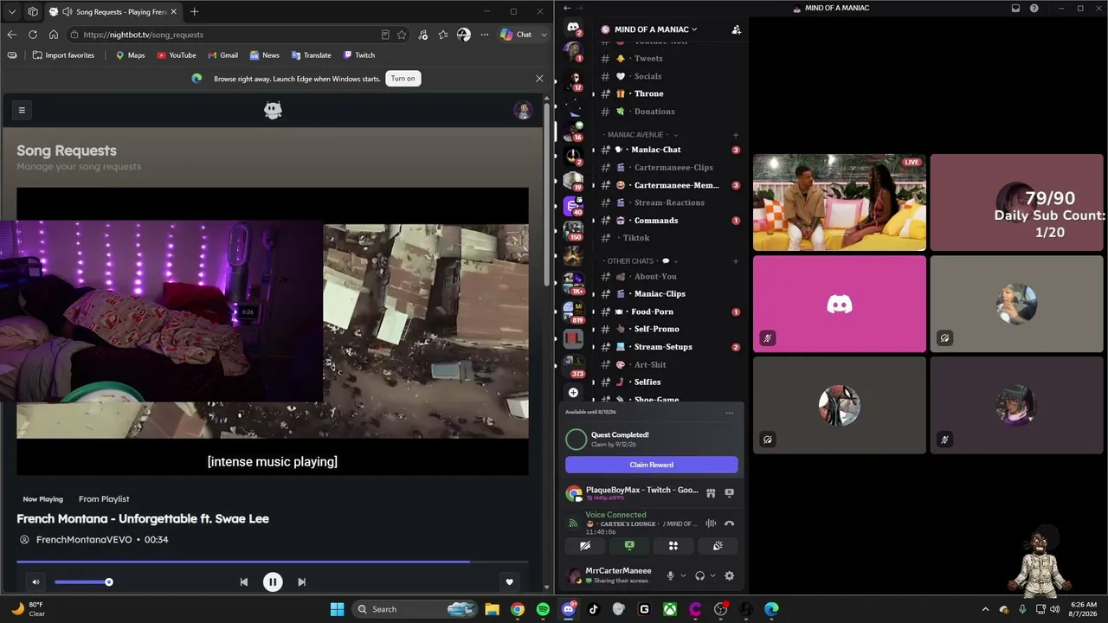The width and height of the screenshot is (1108, 623).
Task: Open the YouTube bookmark
Action: (177, 55)
